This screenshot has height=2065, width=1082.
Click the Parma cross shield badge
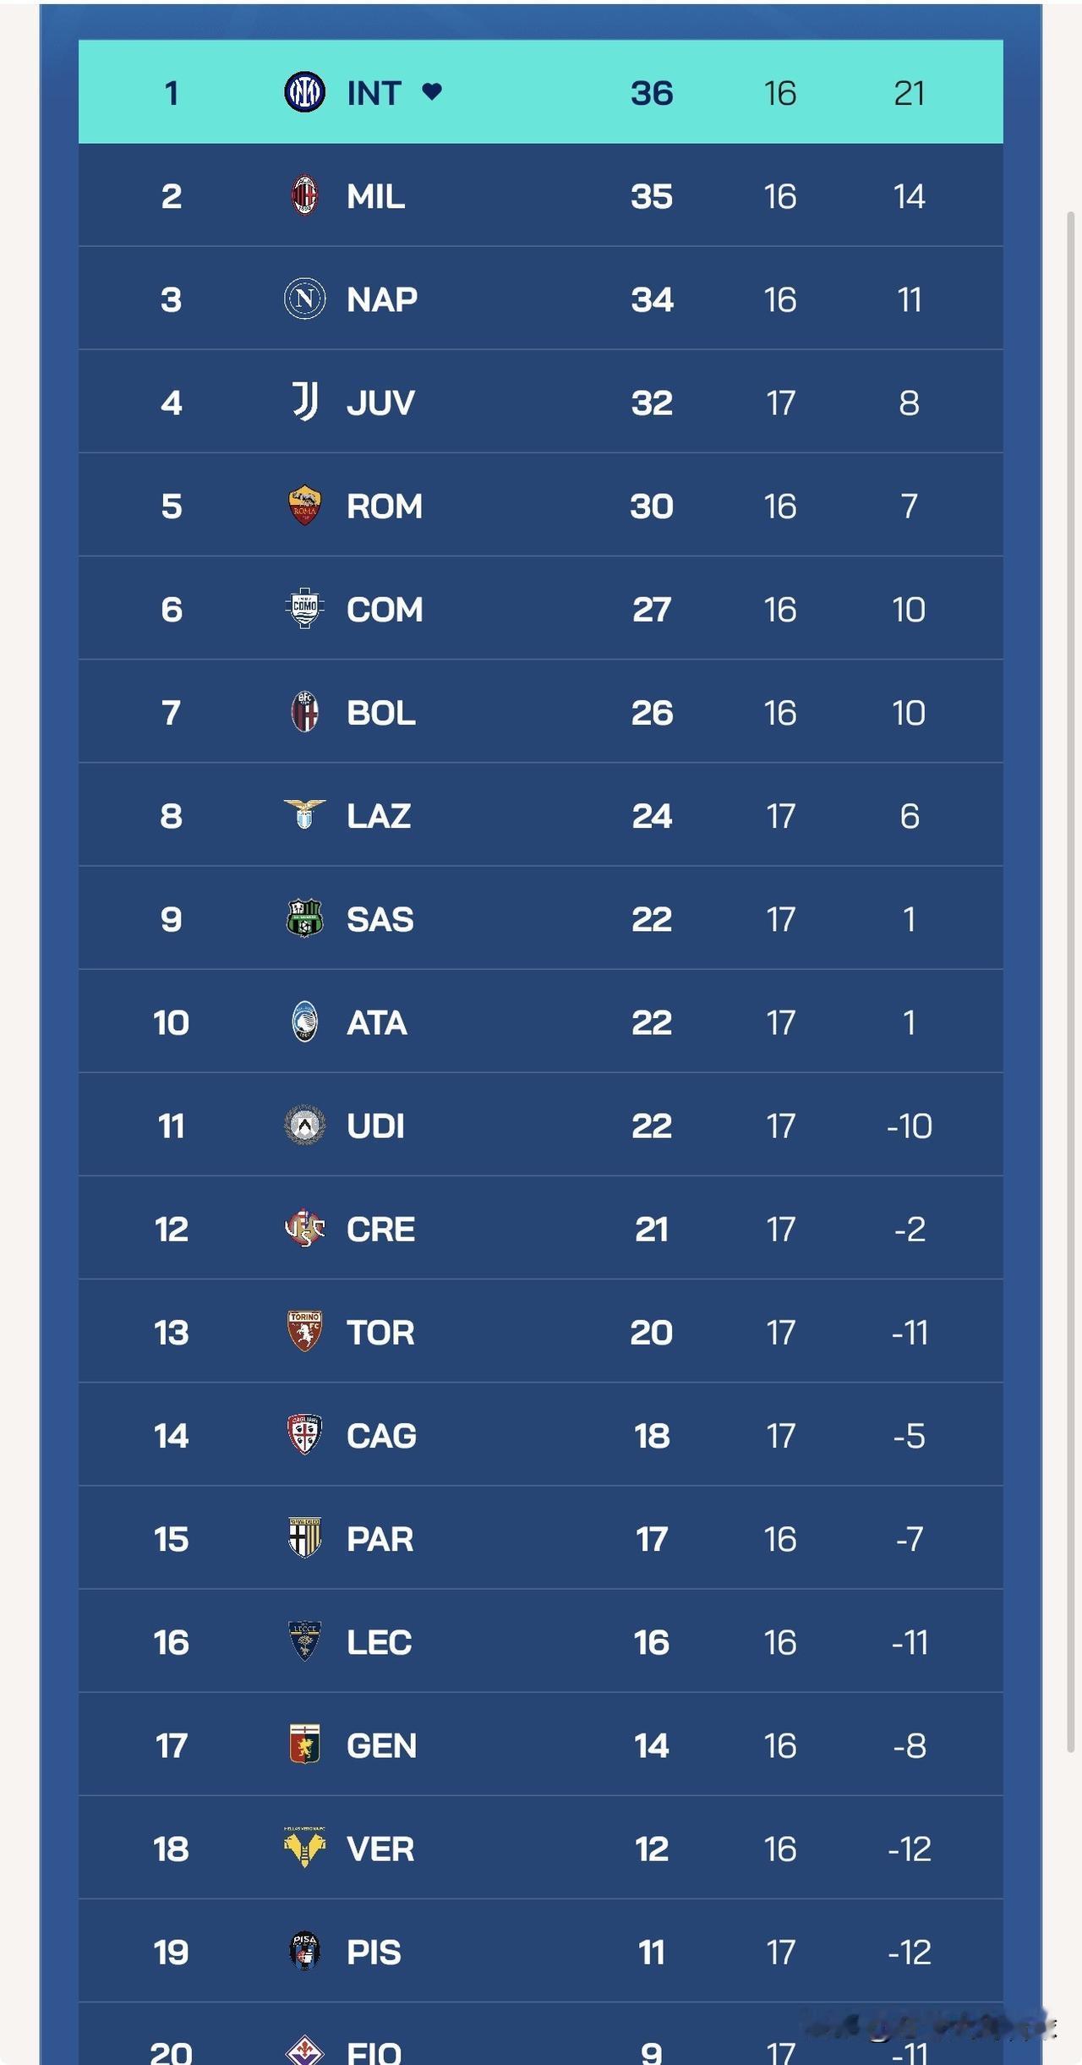[304, 1538]
